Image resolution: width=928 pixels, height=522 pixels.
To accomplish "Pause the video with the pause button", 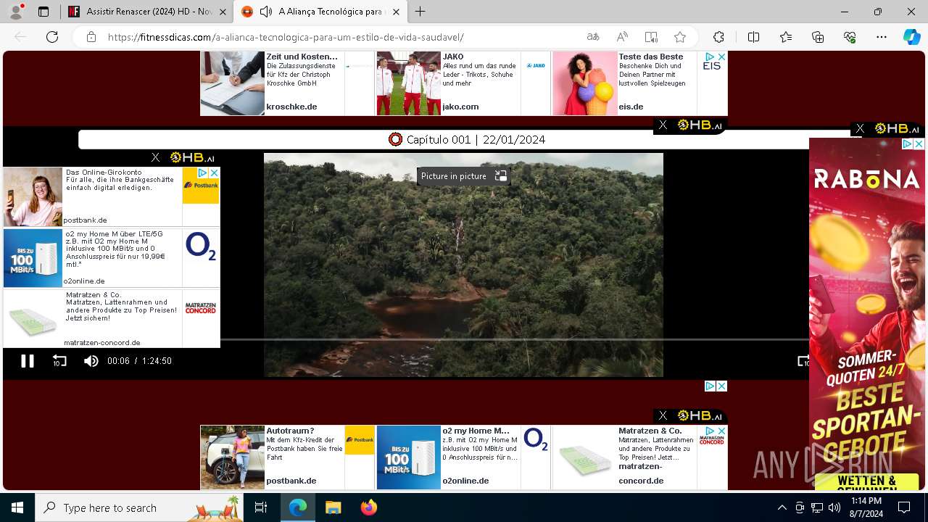I will point(27,361).
